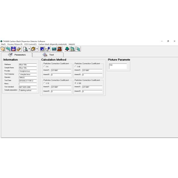Screen dimensions: 178x178
Task: Click the Picture Parameter value field
Action: pos(117,66)
